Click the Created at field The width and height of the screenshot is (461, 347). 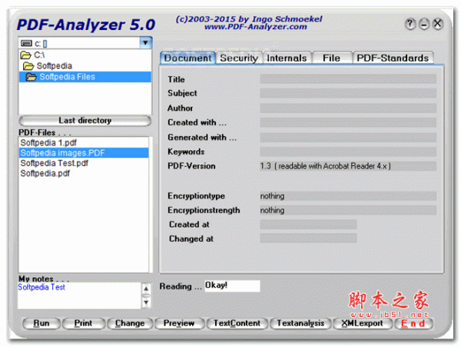pos(308,224)
